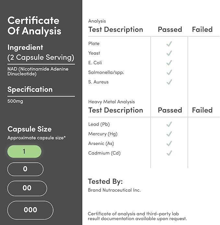Click the Arsenic (As) passed checkmark
Image resolution: width=220 pixels, height=225 pixels.
pos(169,144)
